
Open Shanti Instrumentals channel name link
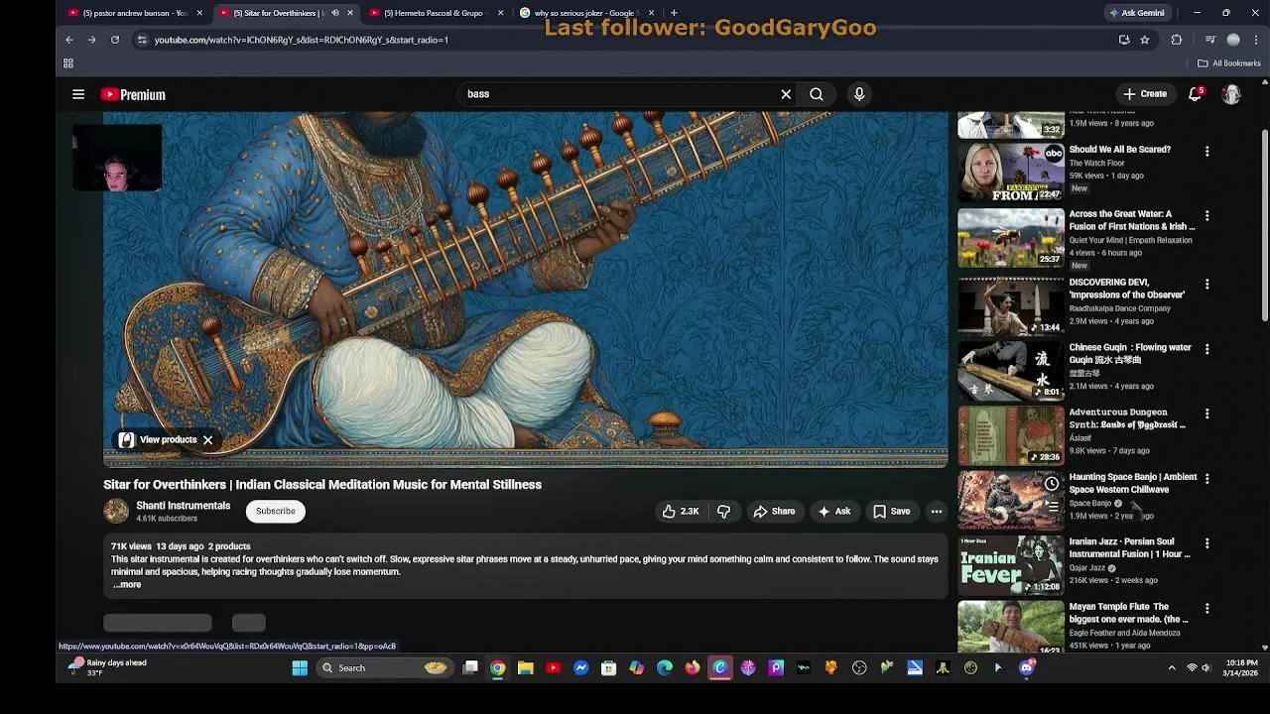183,506
